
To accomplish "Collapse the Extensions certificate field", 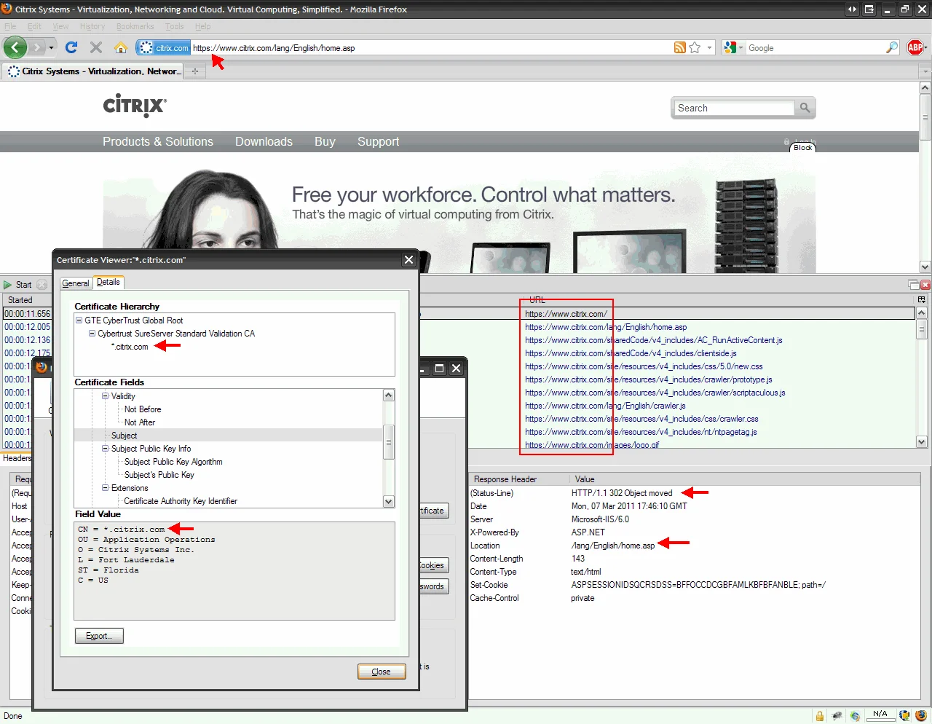I will (x=106, y=488).
